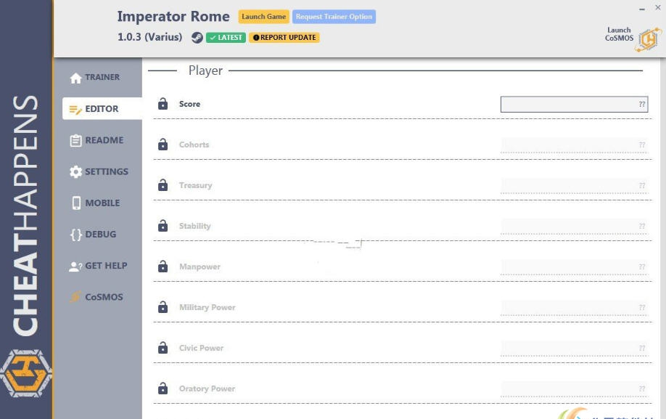Toggle the lock icon next to Stability
This screenshot has height=419, width=666.
pos(163,226)
